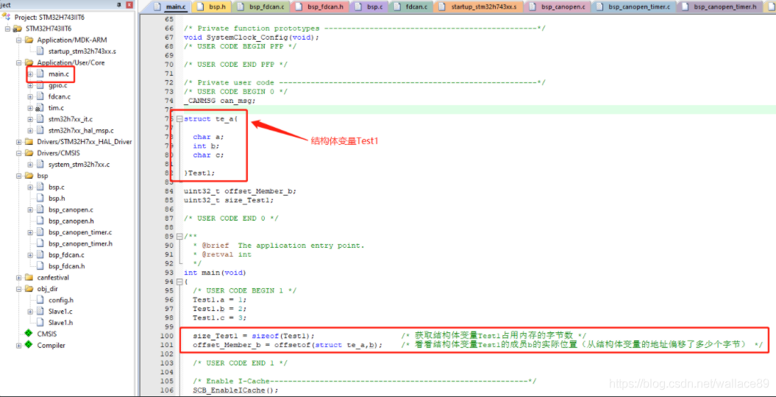Expand the canfestival group

tap(19, 277)
